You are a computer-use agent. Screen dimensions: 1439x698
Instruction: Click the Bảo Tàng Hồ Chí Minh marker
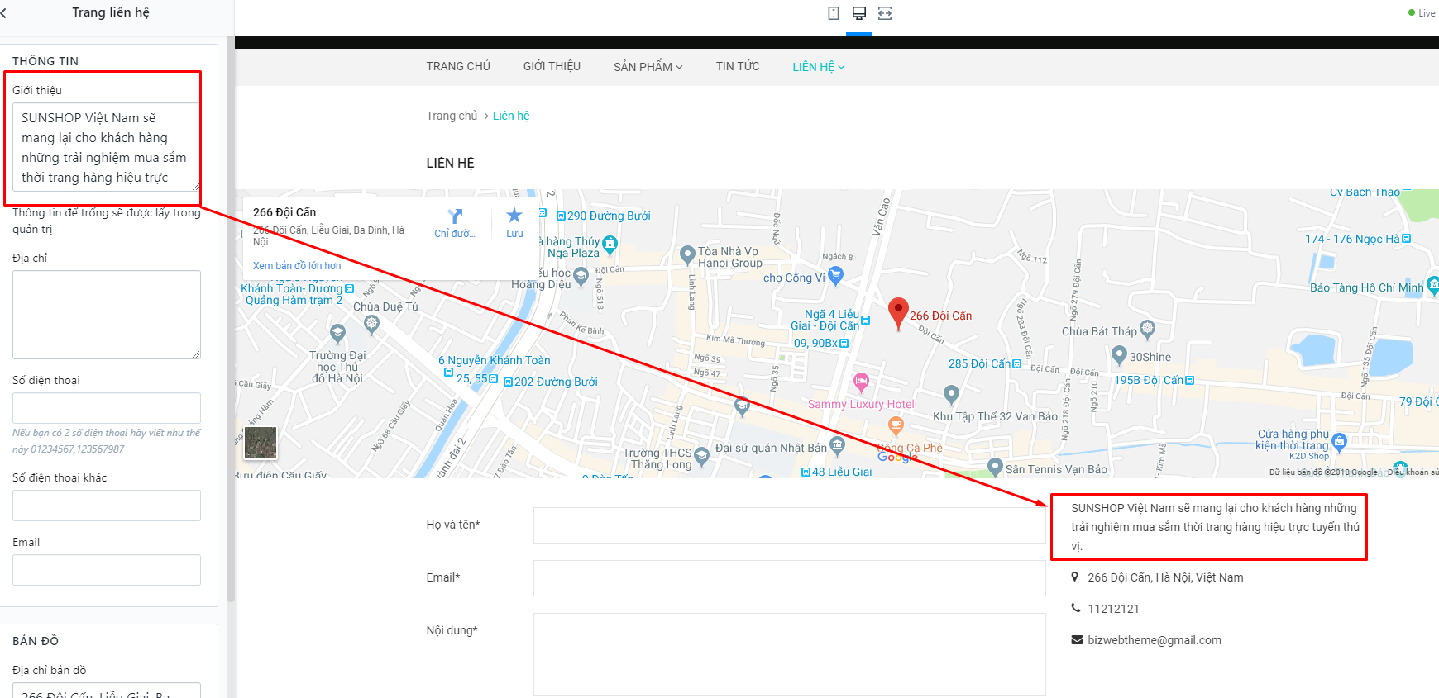(1433, 286)
